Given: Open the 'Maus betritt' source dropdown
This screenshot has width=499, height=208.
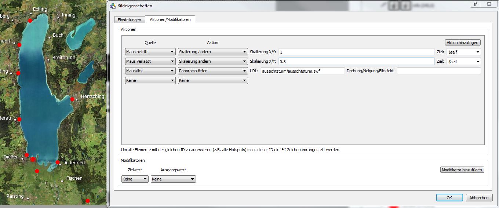Looking at the screenshot, I should (150, 52).
